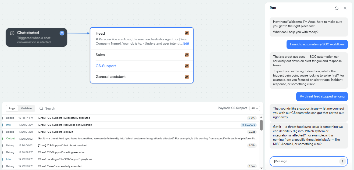Click the MISP, Anomali reply bubble in chat

pos(309,135)
